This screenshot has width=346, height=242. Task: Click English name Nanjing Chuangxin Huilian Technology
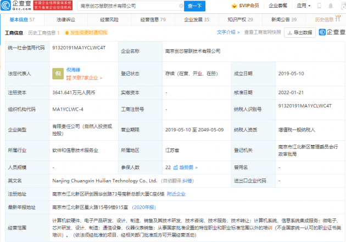pyautogui.click(x=104, y=181)
